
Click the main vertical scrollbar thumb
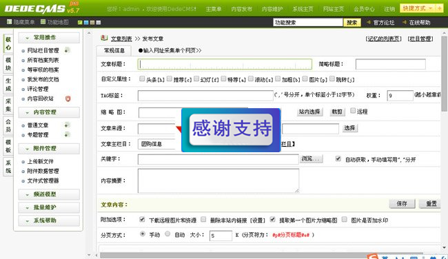click(x=444, y=74)
